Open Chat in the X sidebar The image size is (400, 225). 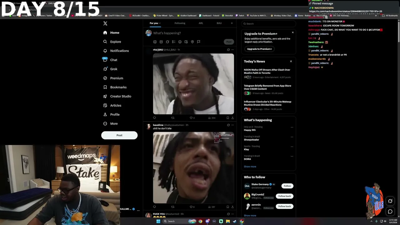pyautogui.click(x=110, y=60)
